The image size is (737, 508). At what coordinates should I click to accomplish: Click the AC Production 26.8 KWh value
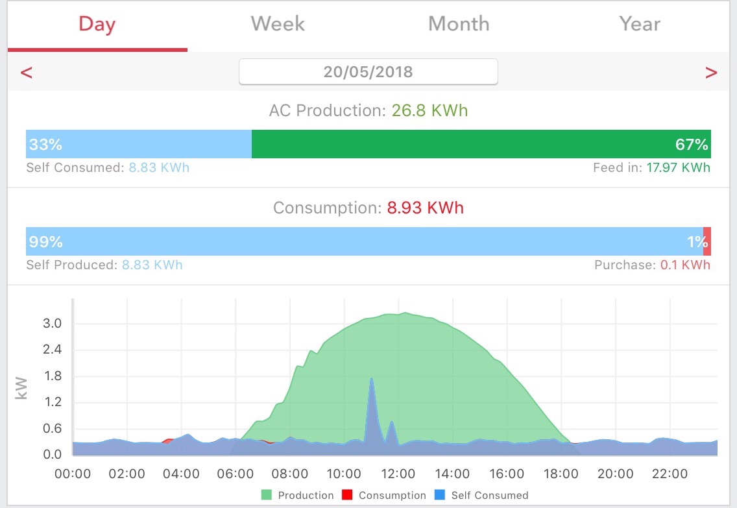tap(429, 110)
